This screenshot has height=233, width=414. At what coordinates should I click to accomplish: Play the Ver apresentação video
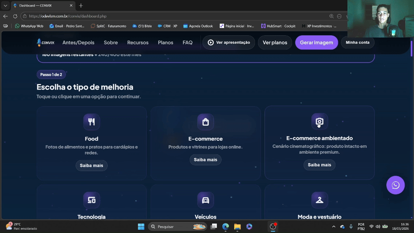tap(228, 42)
